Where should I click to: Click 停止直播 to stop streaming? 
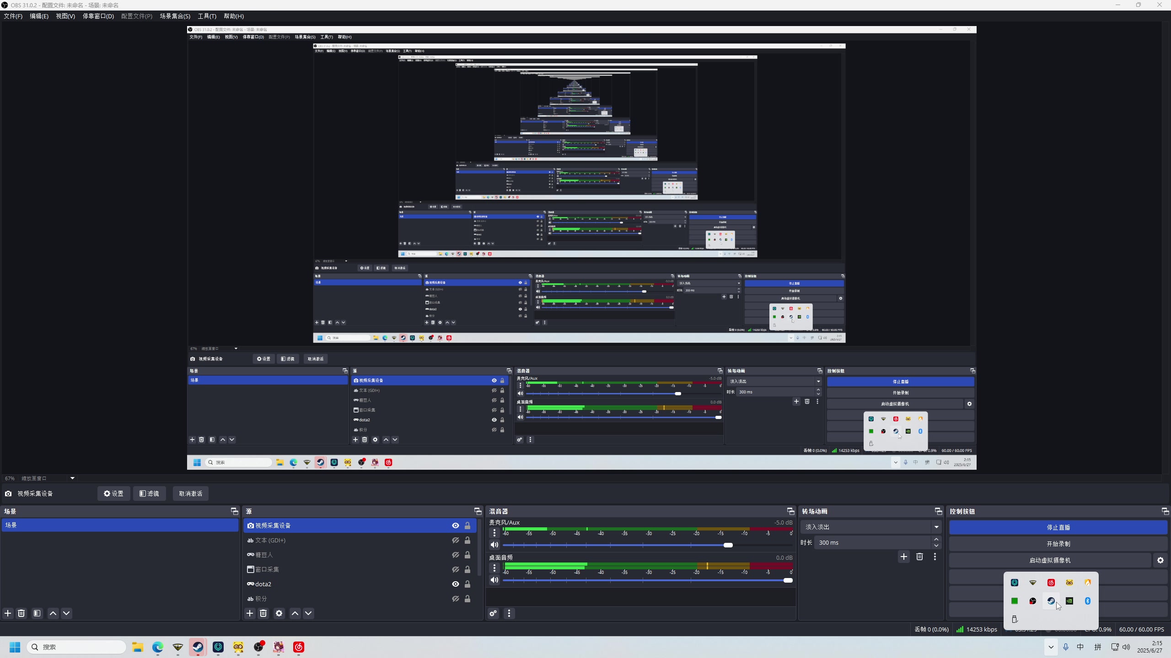point(1058,527)
